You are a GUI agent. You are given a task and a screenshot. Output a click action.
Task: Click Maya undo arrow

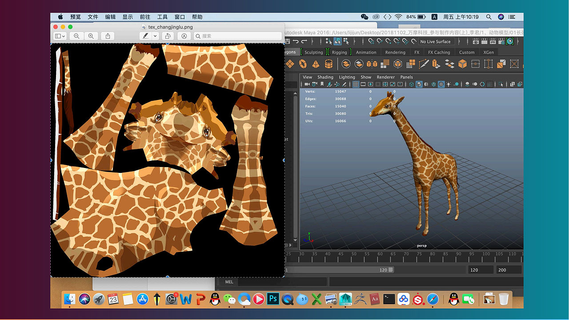pos(296,41)
